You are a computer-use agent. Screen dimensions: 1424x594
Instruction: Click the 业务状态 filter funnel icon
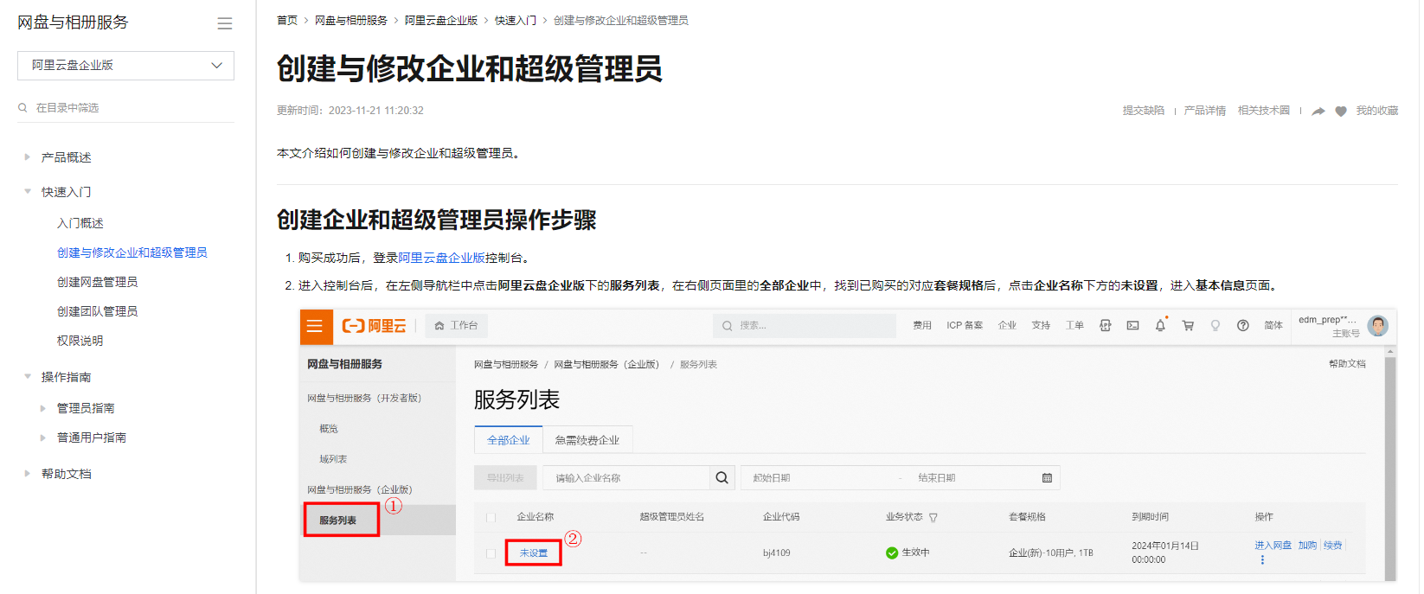tap(933, 518)
